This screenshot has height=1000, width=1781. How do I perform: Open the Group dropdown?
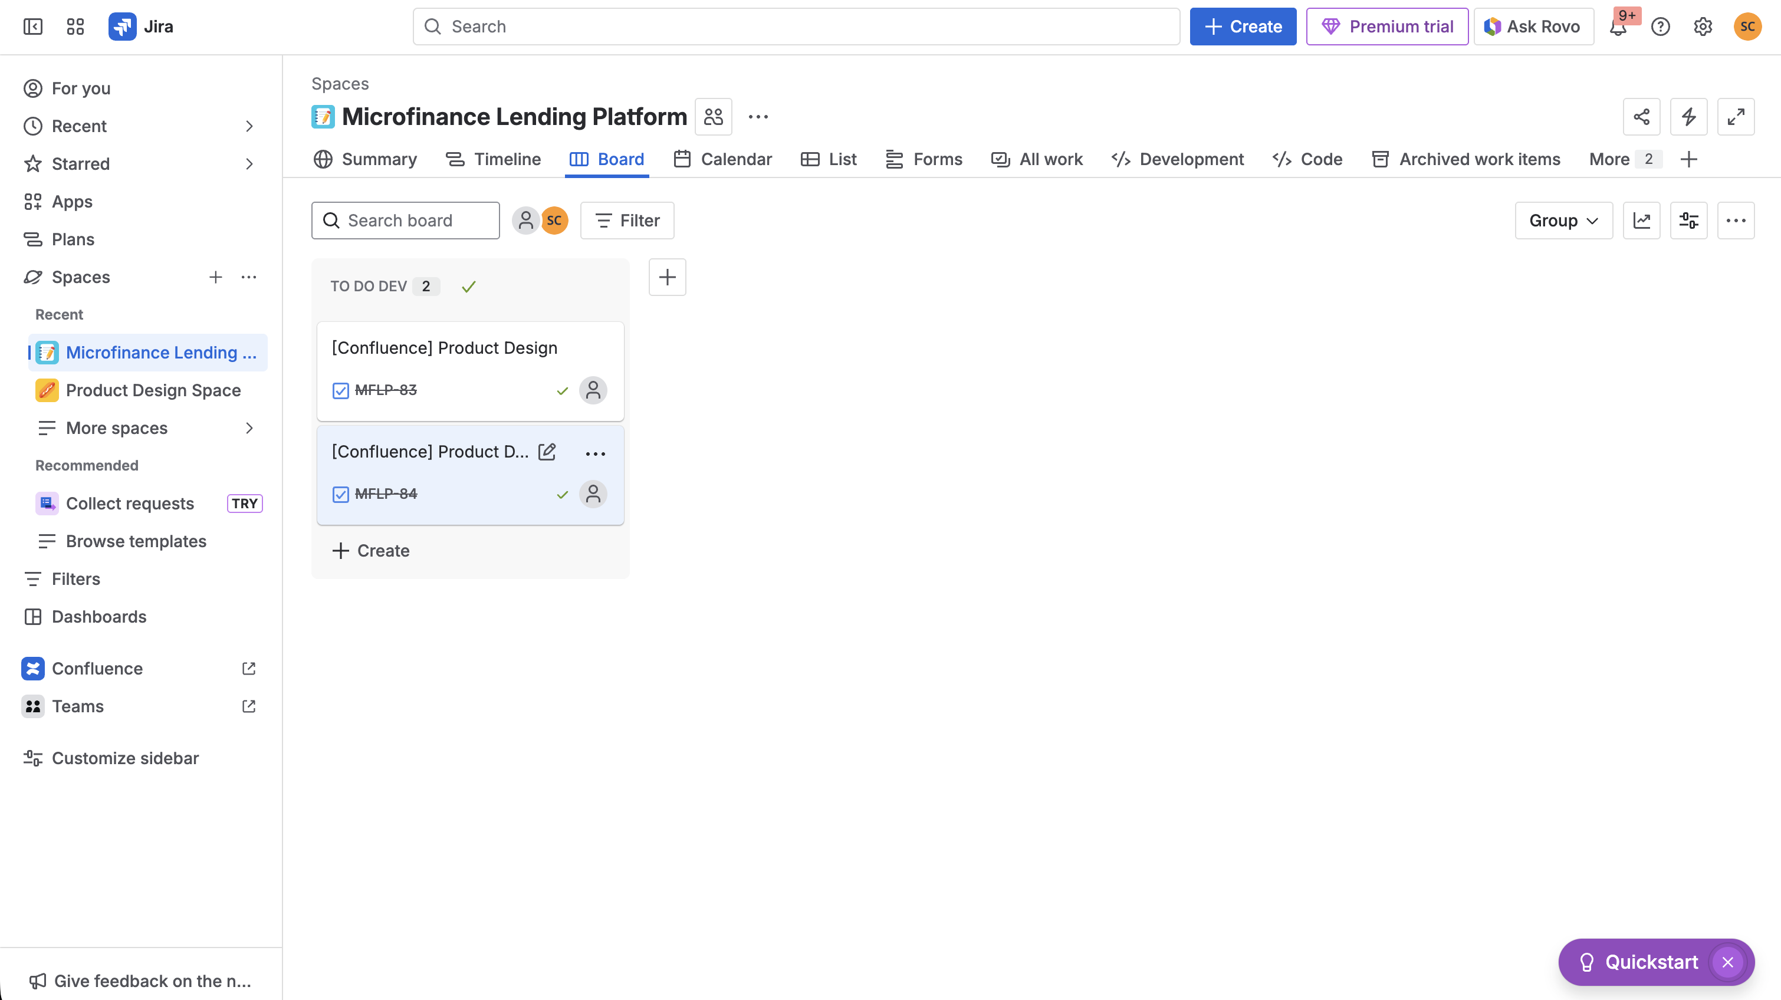pyautogui.click(x=1563, y=221)
